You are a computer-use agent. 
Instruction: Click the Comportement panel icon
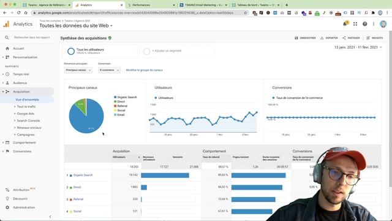7,142
